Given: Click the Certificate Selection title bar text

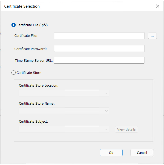Looking at the screenshot, I should click(x=22, y=6).
